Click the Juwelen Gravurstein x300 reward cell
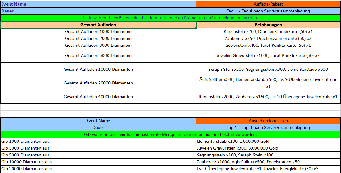The width and height of the screenshot is (341, 173). (268, 148)
